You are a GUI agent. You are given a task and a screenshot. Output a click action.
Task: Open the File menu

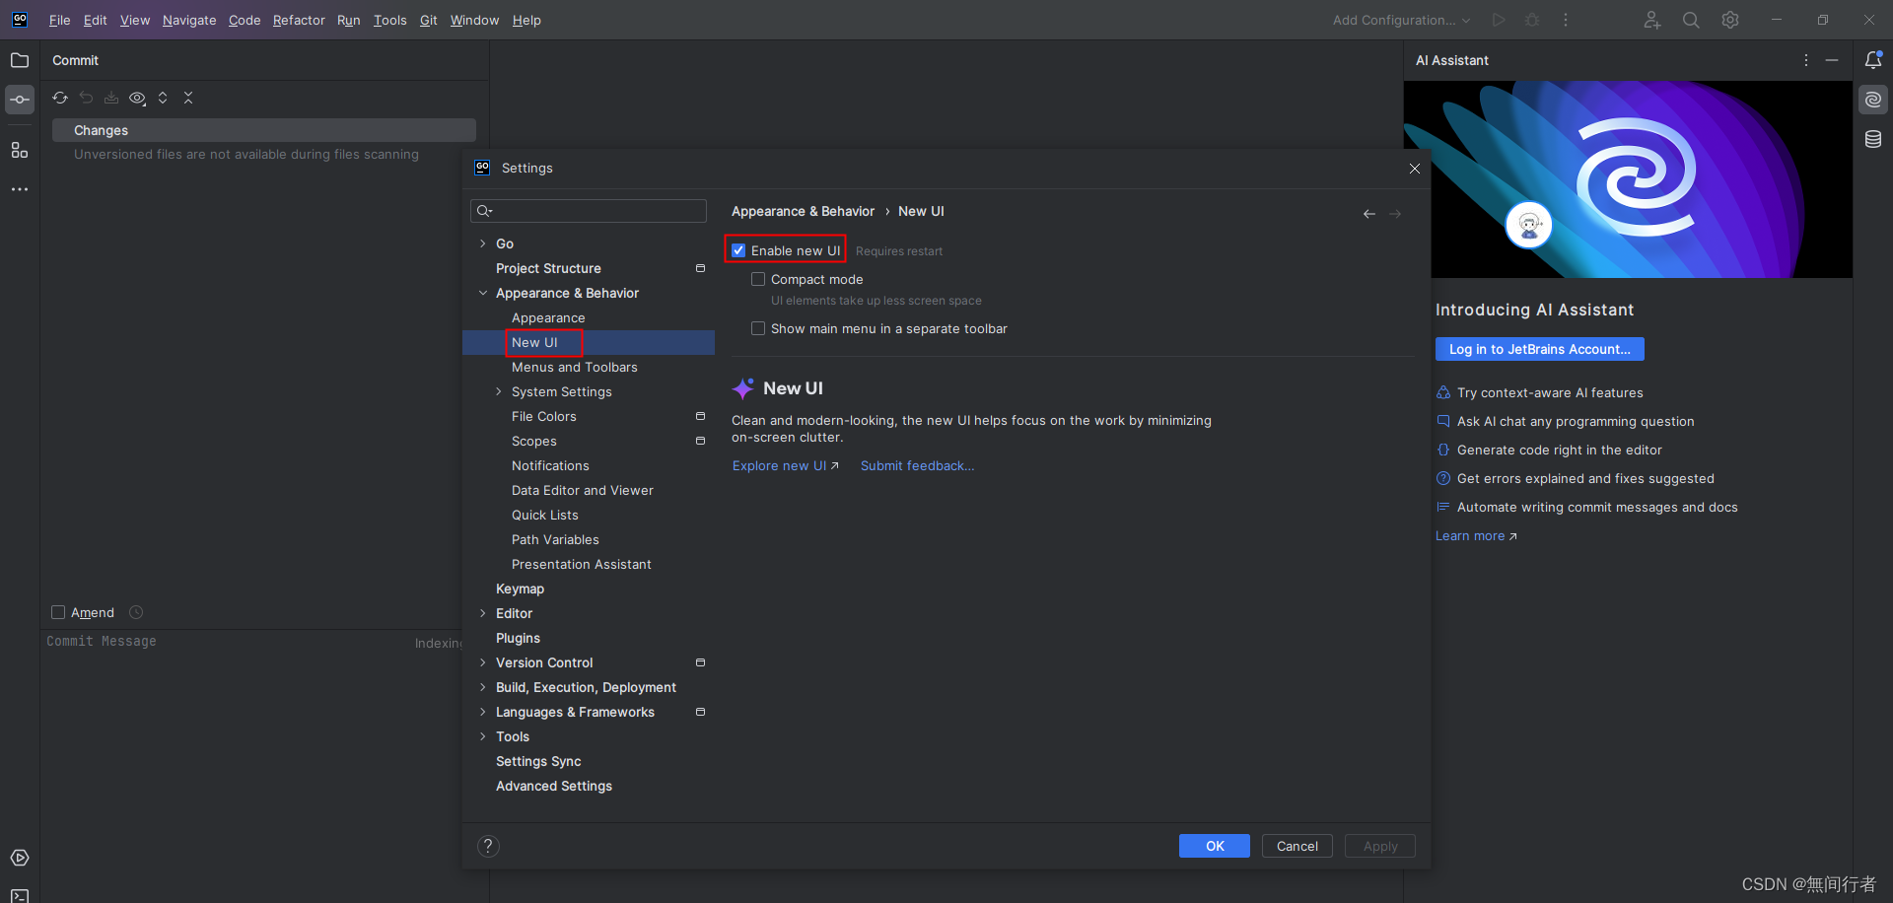tap(59, 20)
